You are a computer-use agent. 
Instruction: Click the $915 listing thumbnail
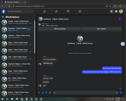point(39,24)
